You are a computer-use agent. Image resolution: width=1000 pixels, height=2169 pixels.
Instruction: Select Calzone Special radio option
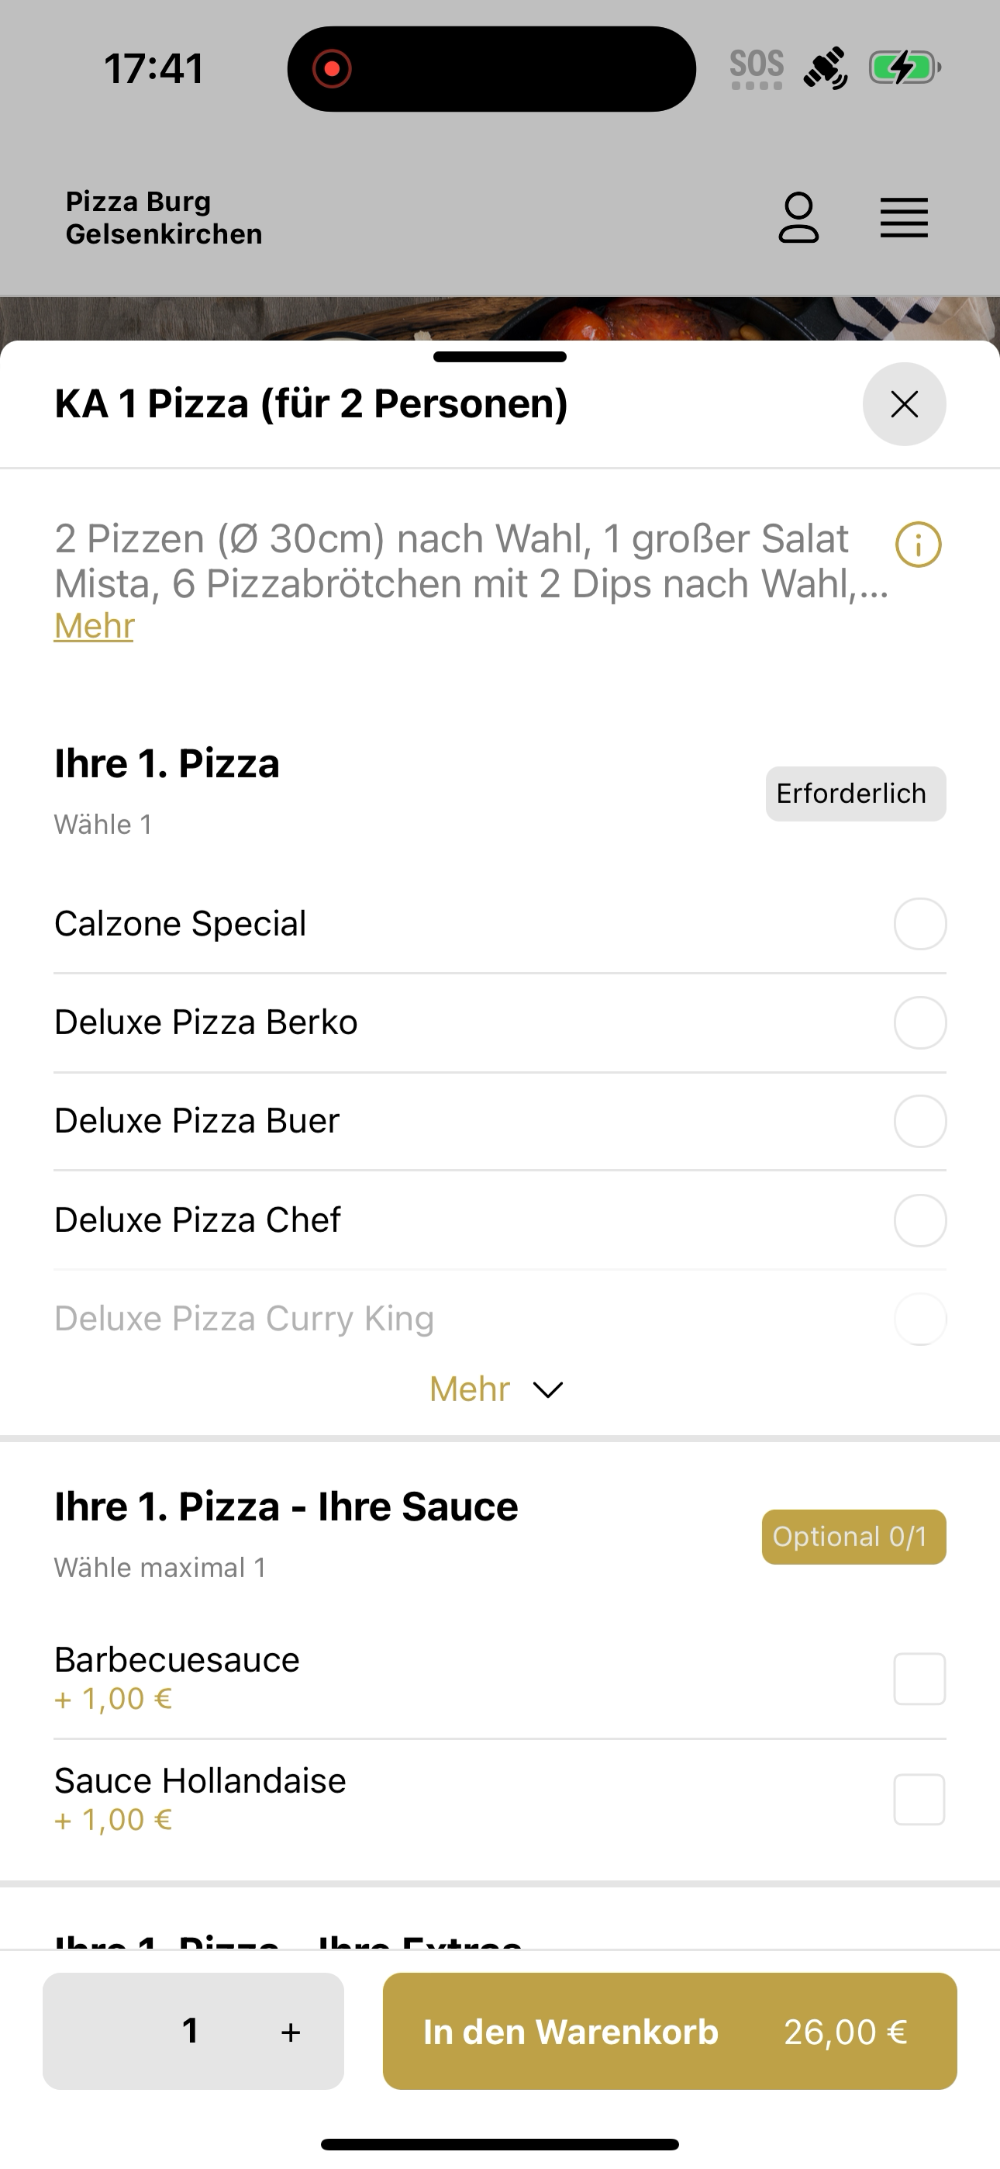(920, 924)
